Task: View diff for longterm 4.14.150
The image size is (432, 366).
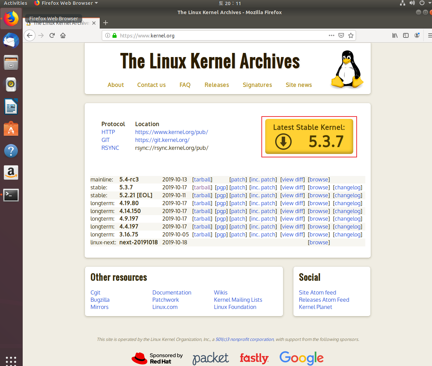Action: pyautogui.click(x=292, y=211)
